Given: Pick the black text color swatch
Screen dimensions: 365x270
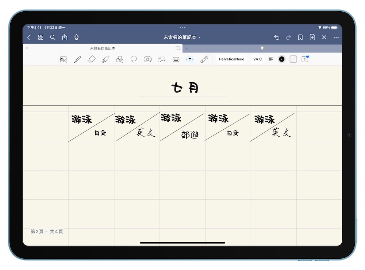Looking at the screenshot, I should (282, 59).
